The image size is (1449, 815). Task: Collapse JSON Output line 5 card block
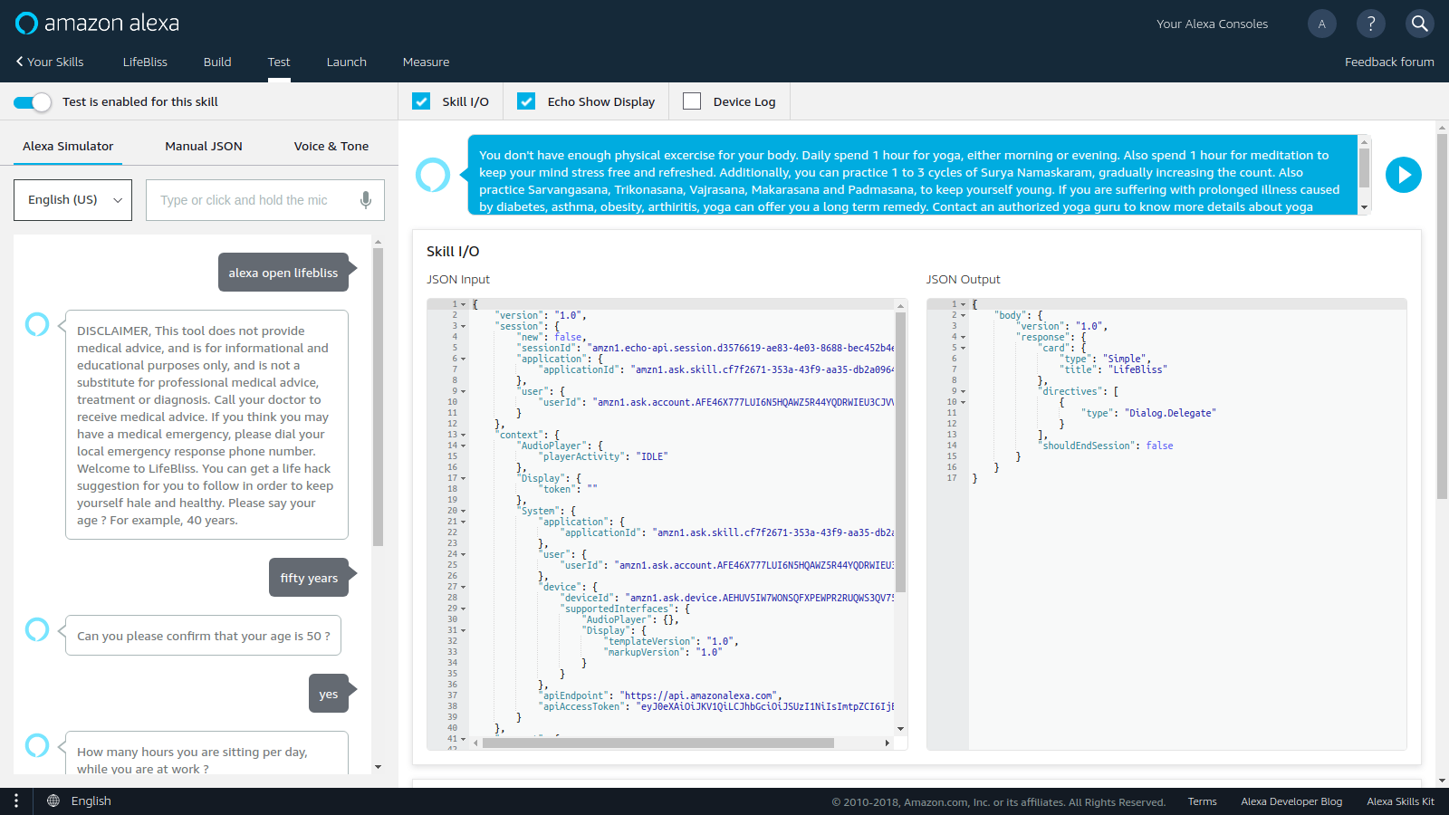[963, 348]
